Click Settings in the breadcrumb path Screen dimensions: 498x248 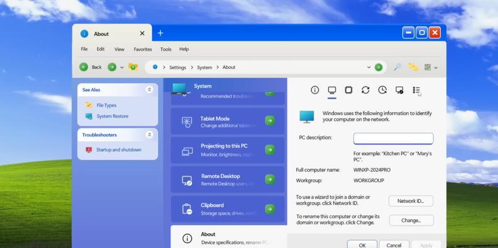coord(178,68)
